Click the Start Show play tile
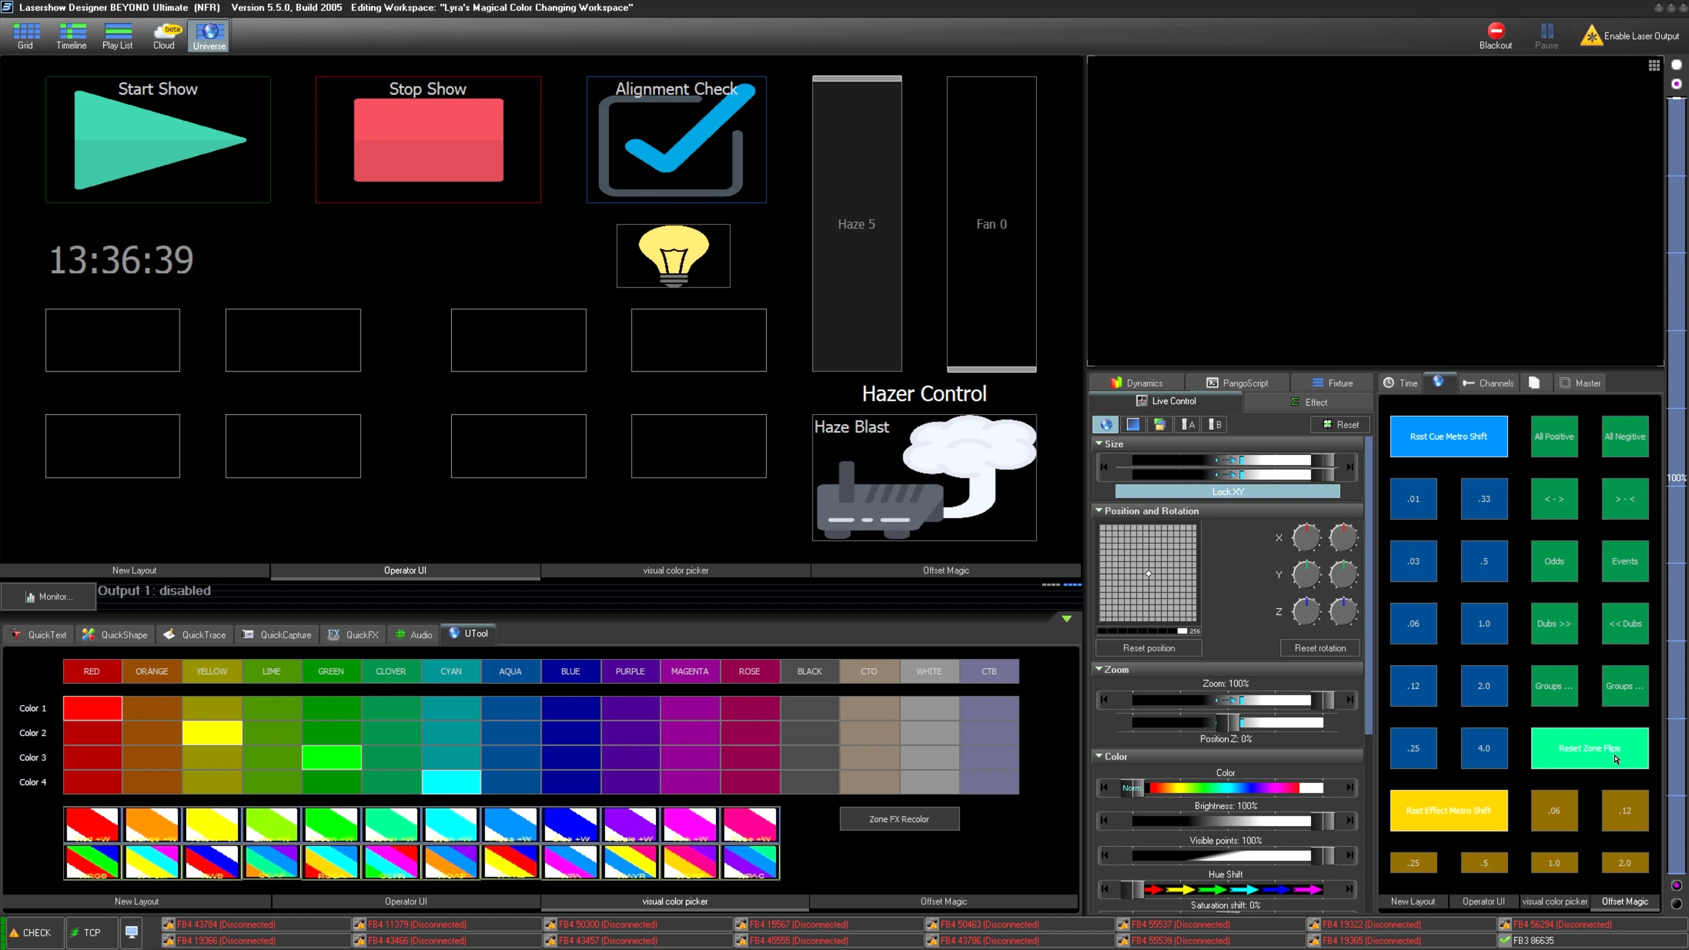 coord(158,140)
